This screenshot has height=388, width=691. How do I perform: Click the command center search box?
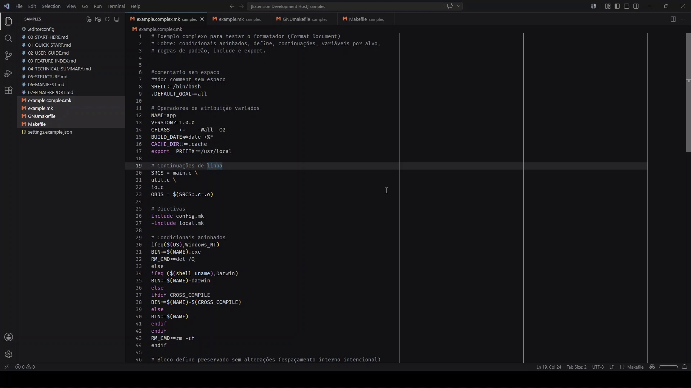coord(354,6)
